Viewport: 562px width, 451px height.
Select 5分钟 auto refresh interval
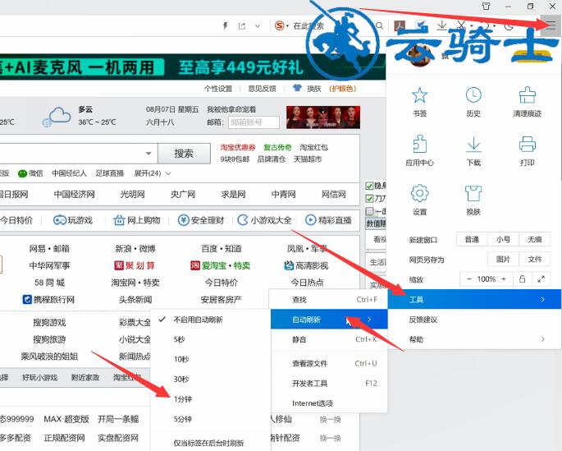(x=211, y=419)
